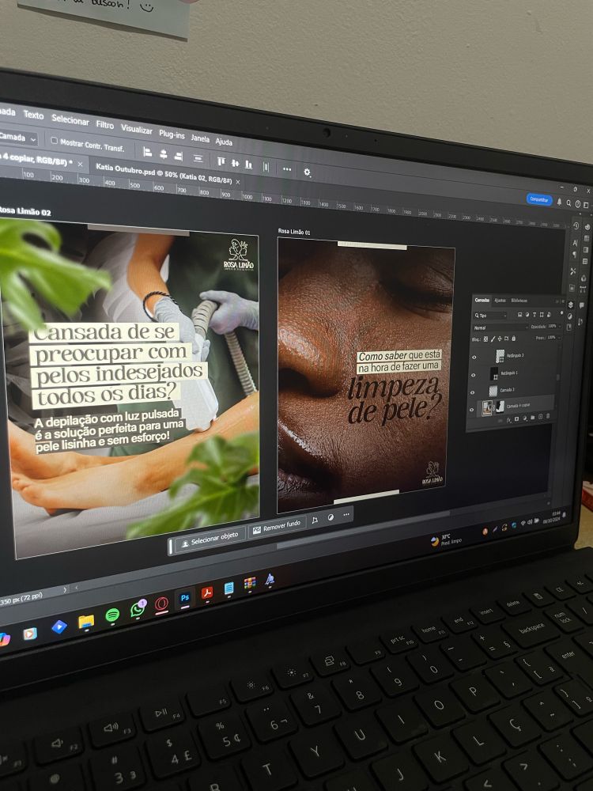This screenshot has width=593, height=791.
Task: Toggle lock all padlock icon
Action: 513,338
